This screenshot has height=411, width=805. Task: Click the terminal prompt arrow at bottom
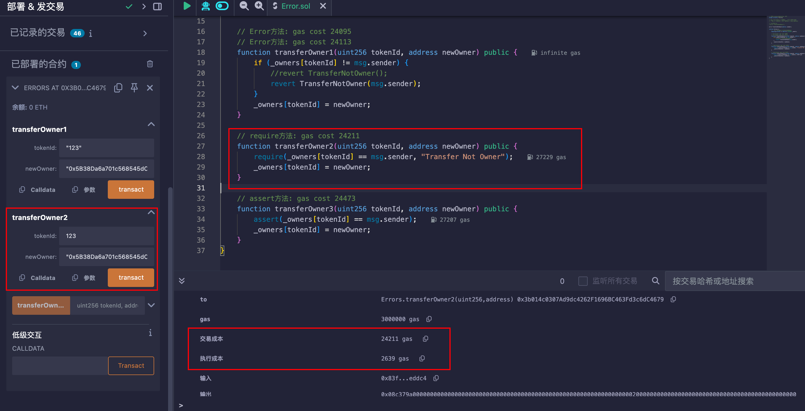pyautogui.click(x=181, y=405)
